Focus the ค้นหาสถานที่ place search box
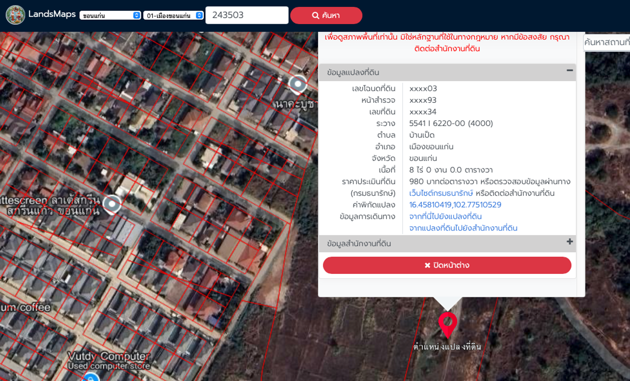 click(606, 43)
